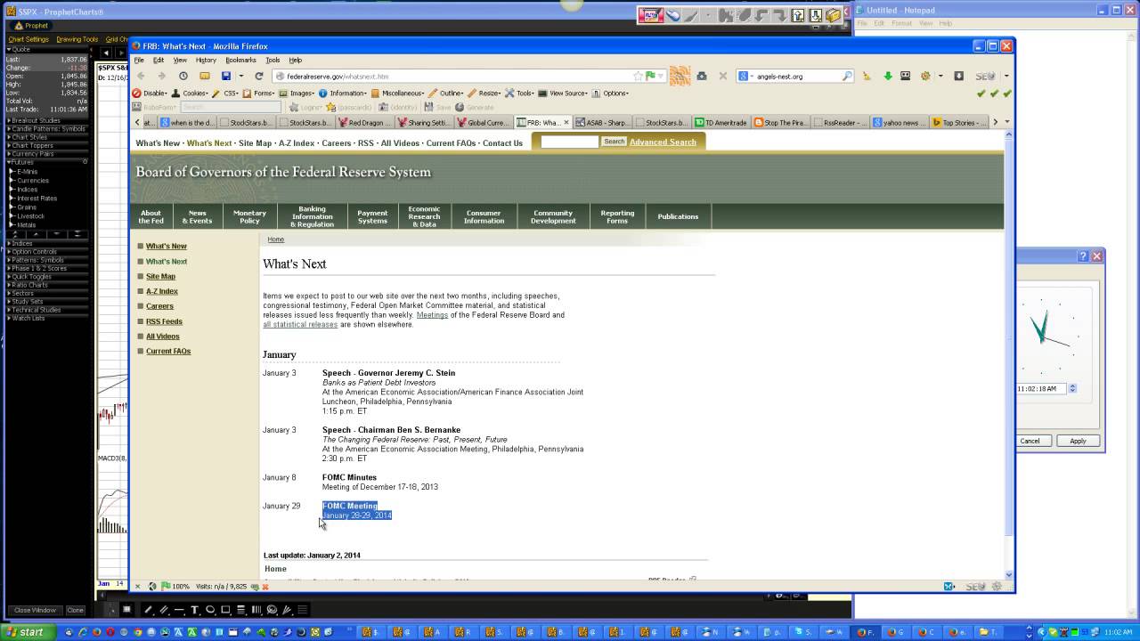The height and width of the screenshot is (641, 1140).
Task: Click Apply in the clock dialog
Action: (x=1078, y=441)
